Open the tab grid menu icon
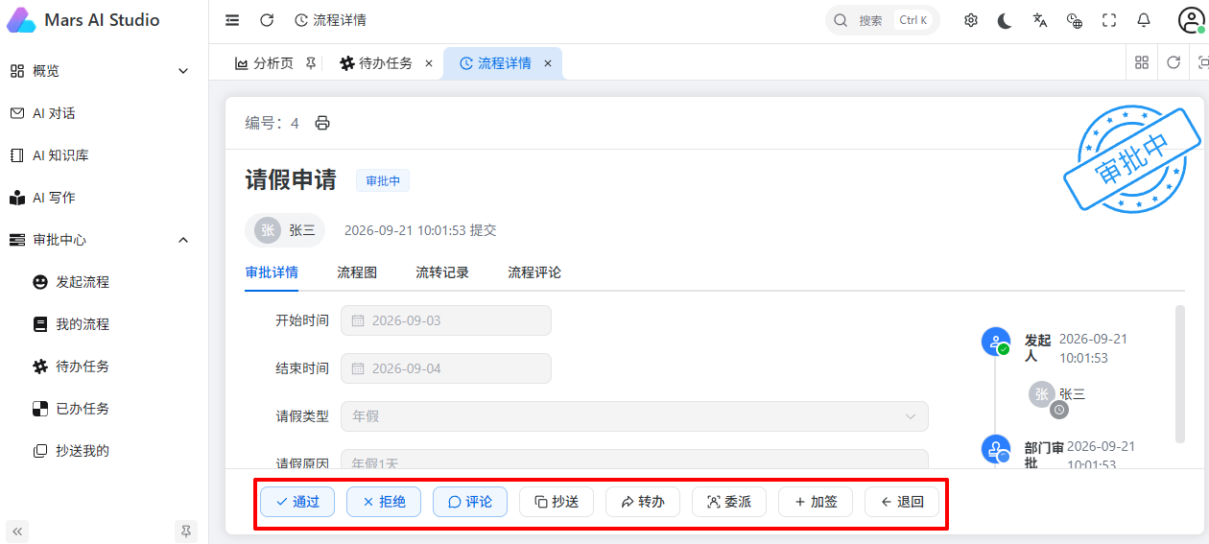Image resolution: width=1209 pixels, height=544 pixels. [1142, 62]
